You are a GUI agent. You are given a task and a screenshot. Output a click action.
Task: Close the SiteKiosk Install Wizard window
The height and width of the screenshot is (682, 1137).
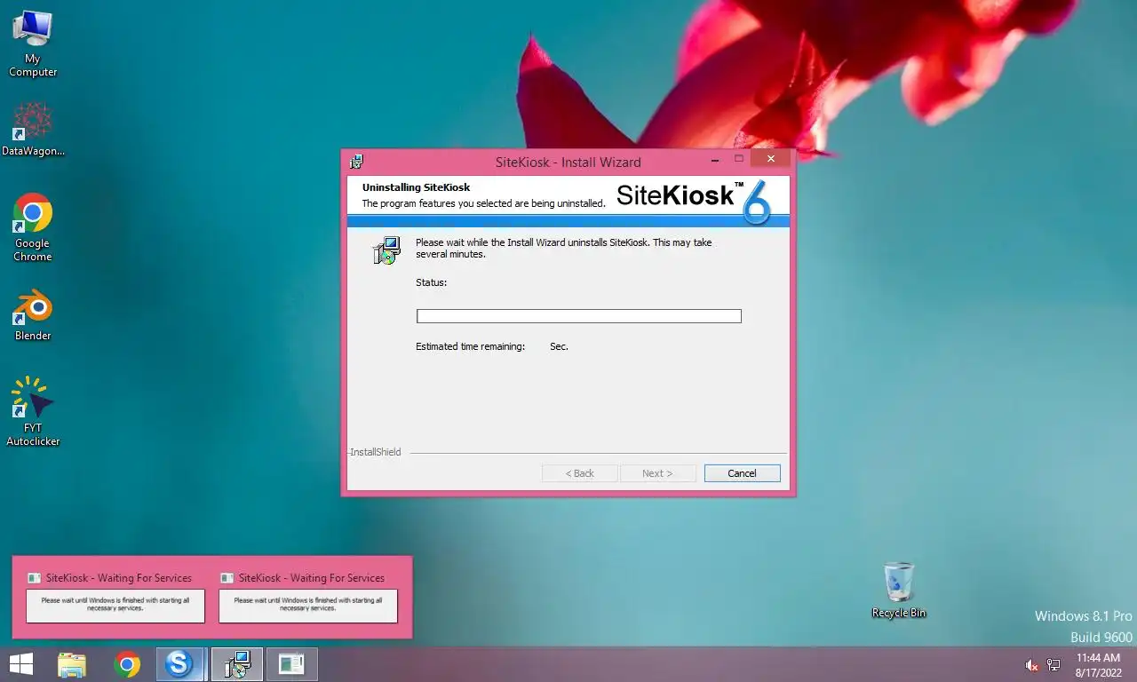pos(771,159)
